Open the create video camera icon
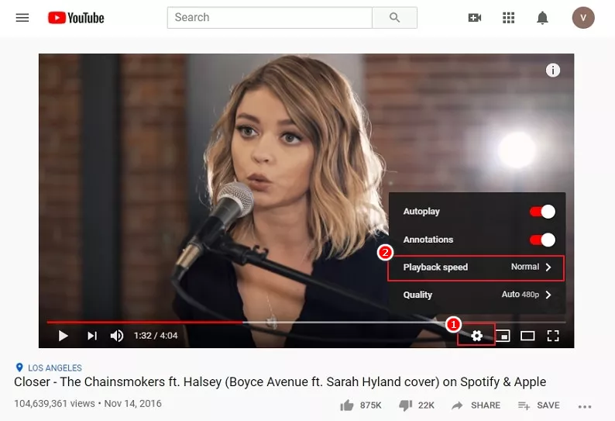Image resolution: width=615 pixels, height=421 pixels. click(475, 18)
